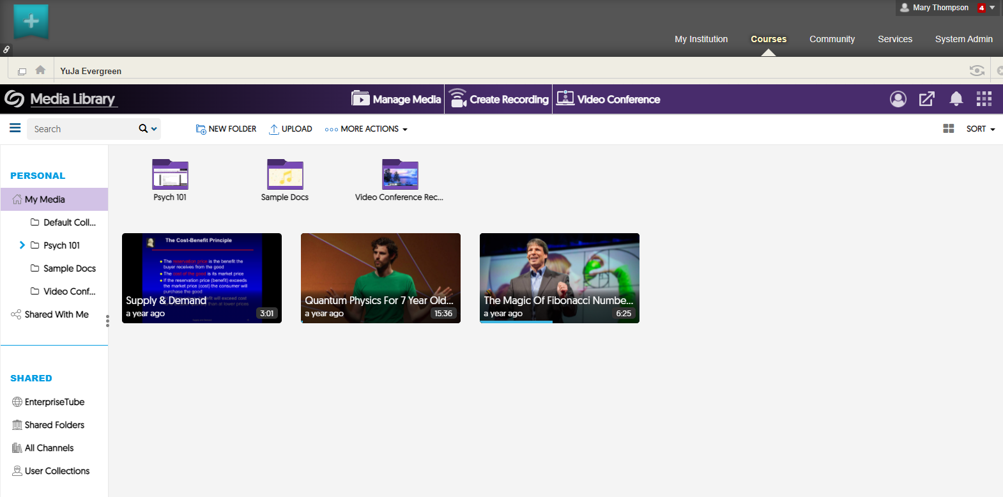This screenshot has width=1003, height=497.
Task: Click YuJa Evergreen breadcrumb
Action: [91, 71]
